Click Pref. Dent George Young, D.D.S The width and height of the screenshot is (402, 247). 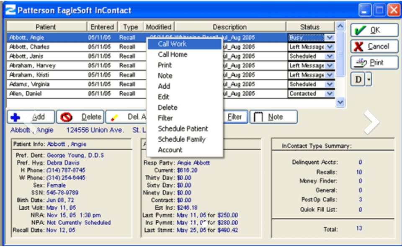click(75, 155)
